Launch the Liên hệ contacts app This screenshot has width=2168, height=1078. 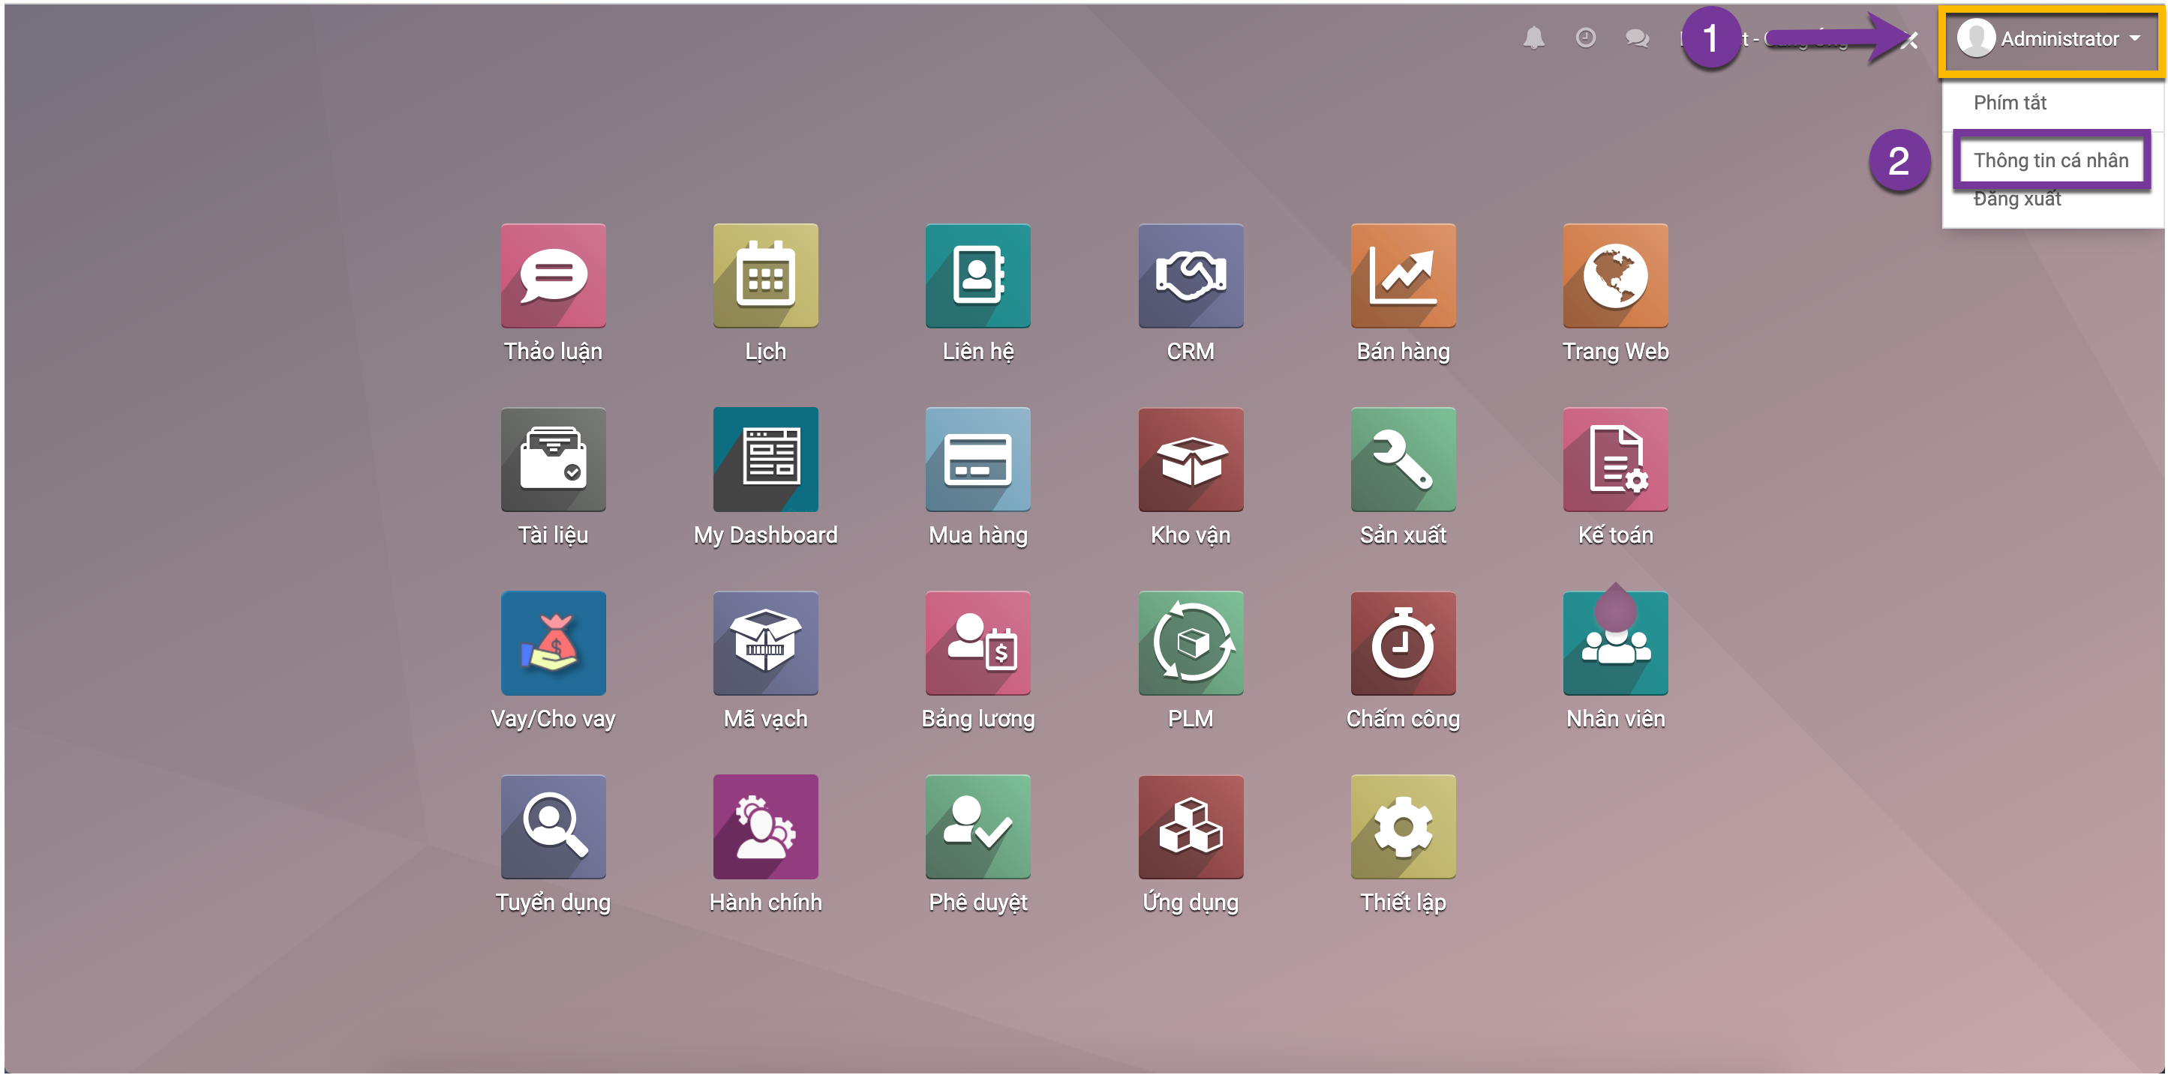pyautogui.click(x=978, y=276)
